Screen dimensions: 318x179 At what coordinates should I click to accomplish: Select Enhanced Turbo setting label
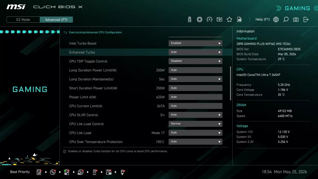pyautogui.click(x=82, y=52)
